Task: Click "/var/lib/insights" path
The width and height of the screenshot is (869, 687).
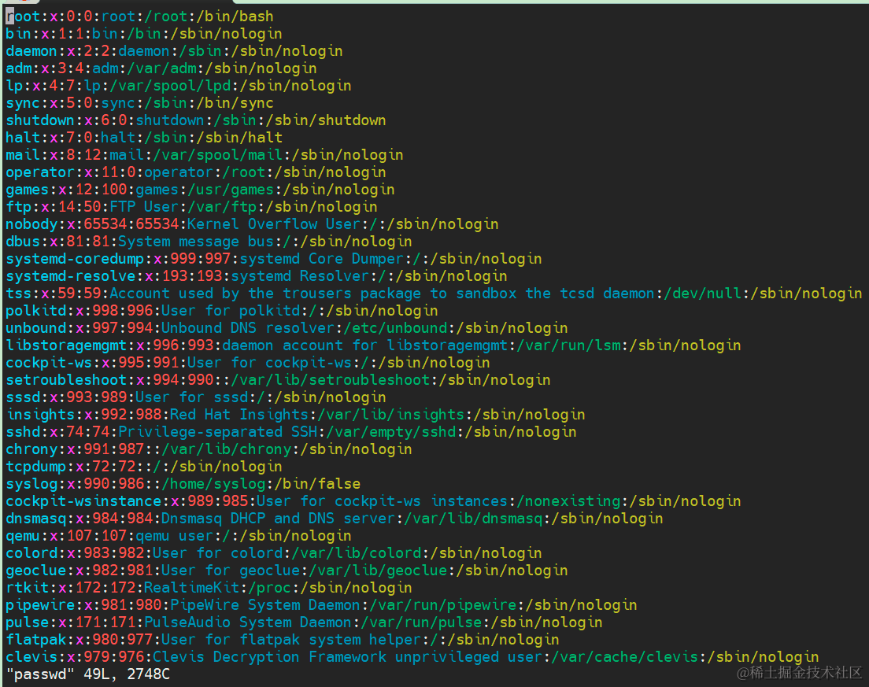Action: [x=390, y=415]
